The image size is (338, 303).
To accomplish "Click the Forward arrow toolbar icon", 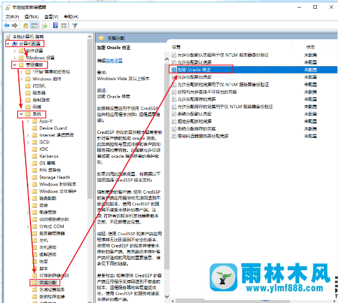I will (x=15, y=26).
